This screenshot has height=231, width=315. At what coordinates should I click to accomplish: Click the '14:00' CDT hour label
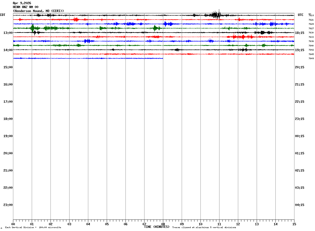(x=8, y=50)
